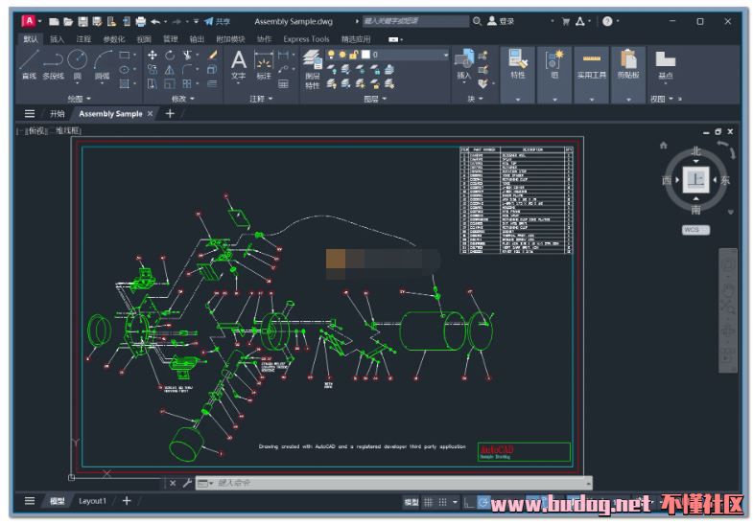The image size is (753, 524).
Task: Select the Text (文字) tool
Action: (x=238, y=65)
